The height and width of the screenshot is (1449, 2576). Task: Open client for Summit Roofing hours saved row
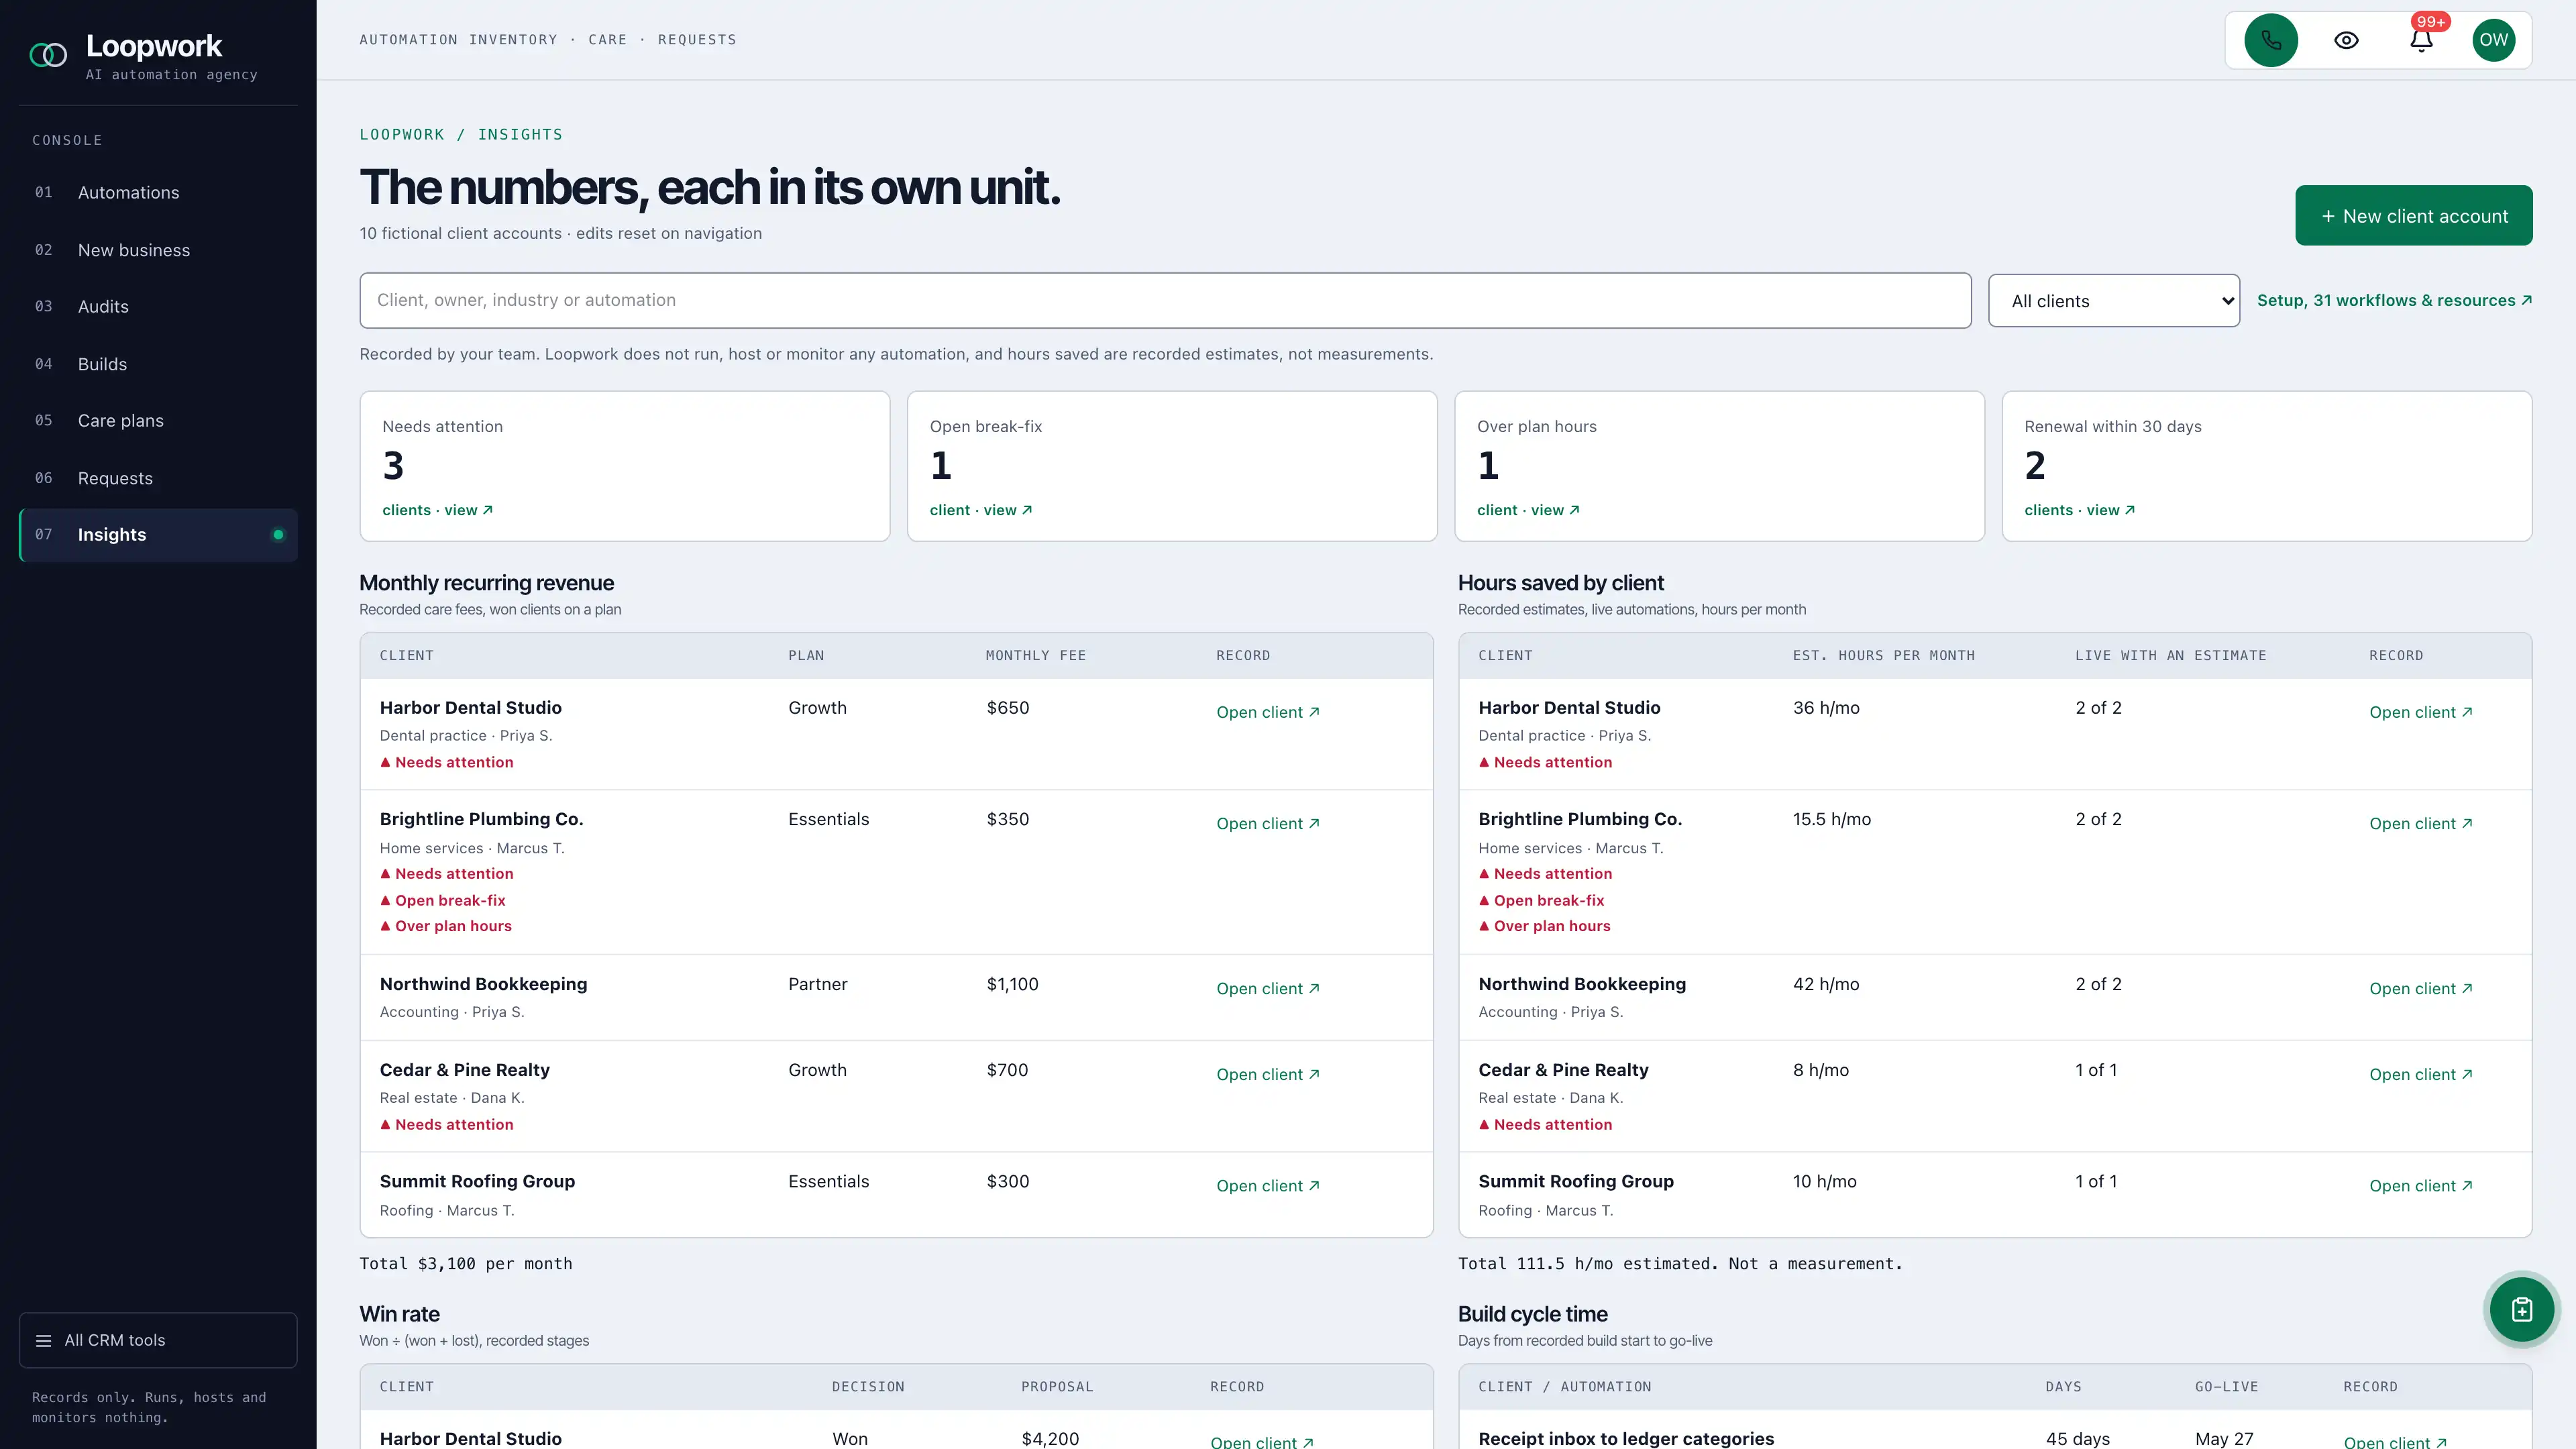point(2421,1185)
